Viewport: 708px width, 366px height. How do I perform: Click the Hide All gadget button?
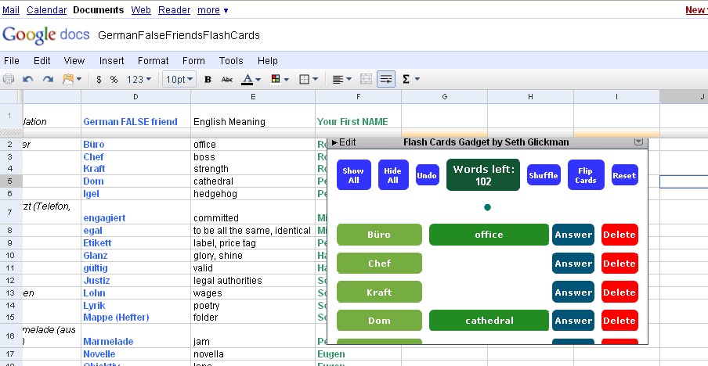(x=393, y=175)
